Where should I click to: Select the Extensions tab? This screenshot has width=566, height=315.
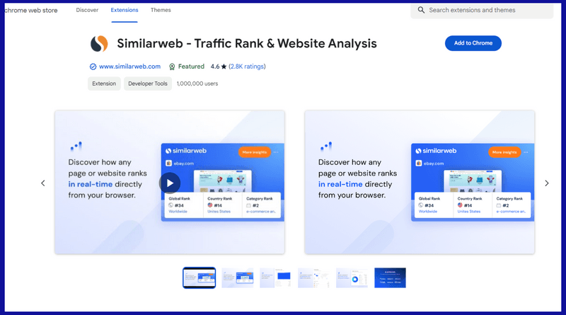tap(125, 11)
